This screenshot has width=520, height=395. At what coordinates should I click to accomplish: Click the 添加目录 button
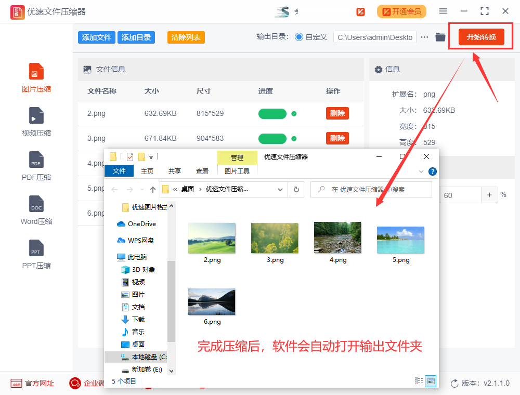coord(136,37)
